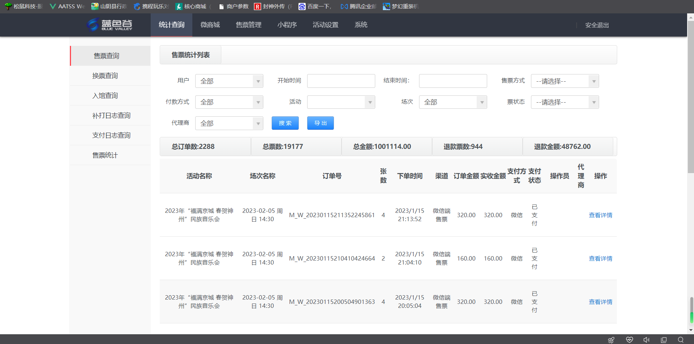Click the speaker sound icon in status bar
Image resolution: width=694 pixels, height=344 pixels.
click(x=647, y=340)
